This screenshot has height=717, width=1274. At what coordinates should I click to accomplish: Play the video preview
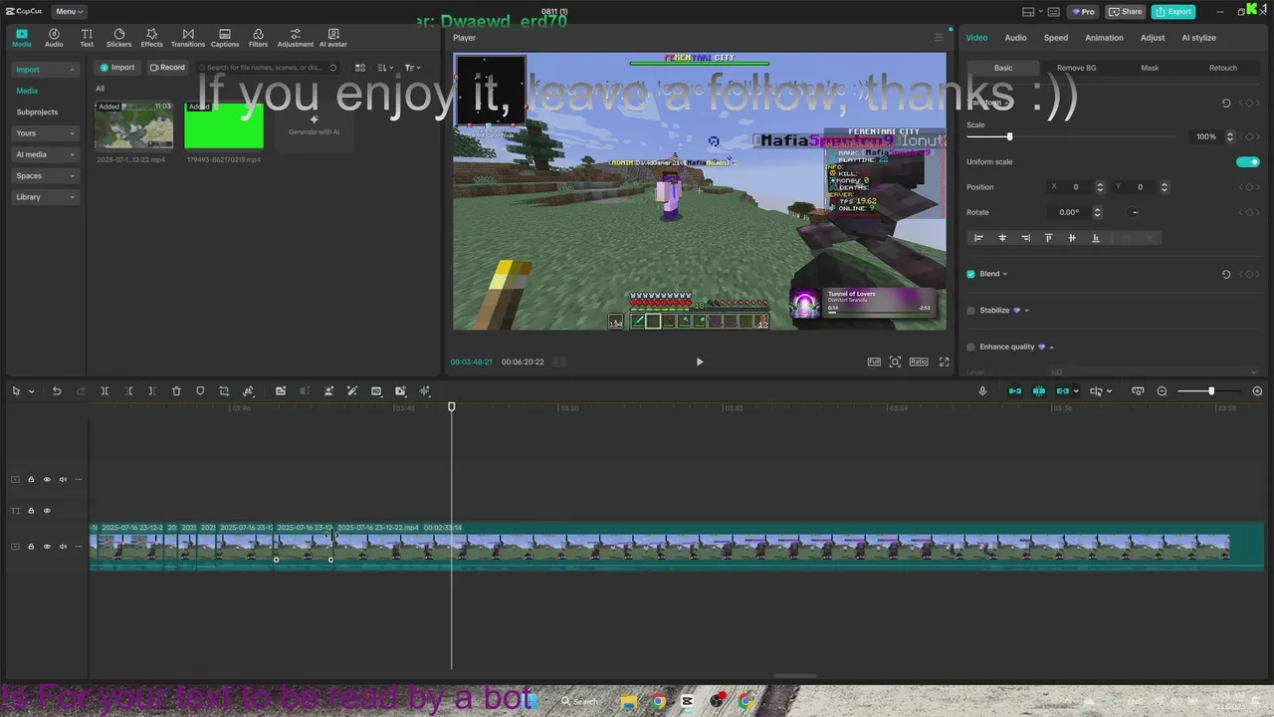point(700,361)
